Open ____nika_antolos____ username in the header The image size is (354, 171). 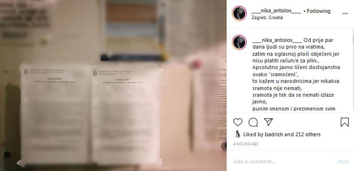[x=276, y=11]
